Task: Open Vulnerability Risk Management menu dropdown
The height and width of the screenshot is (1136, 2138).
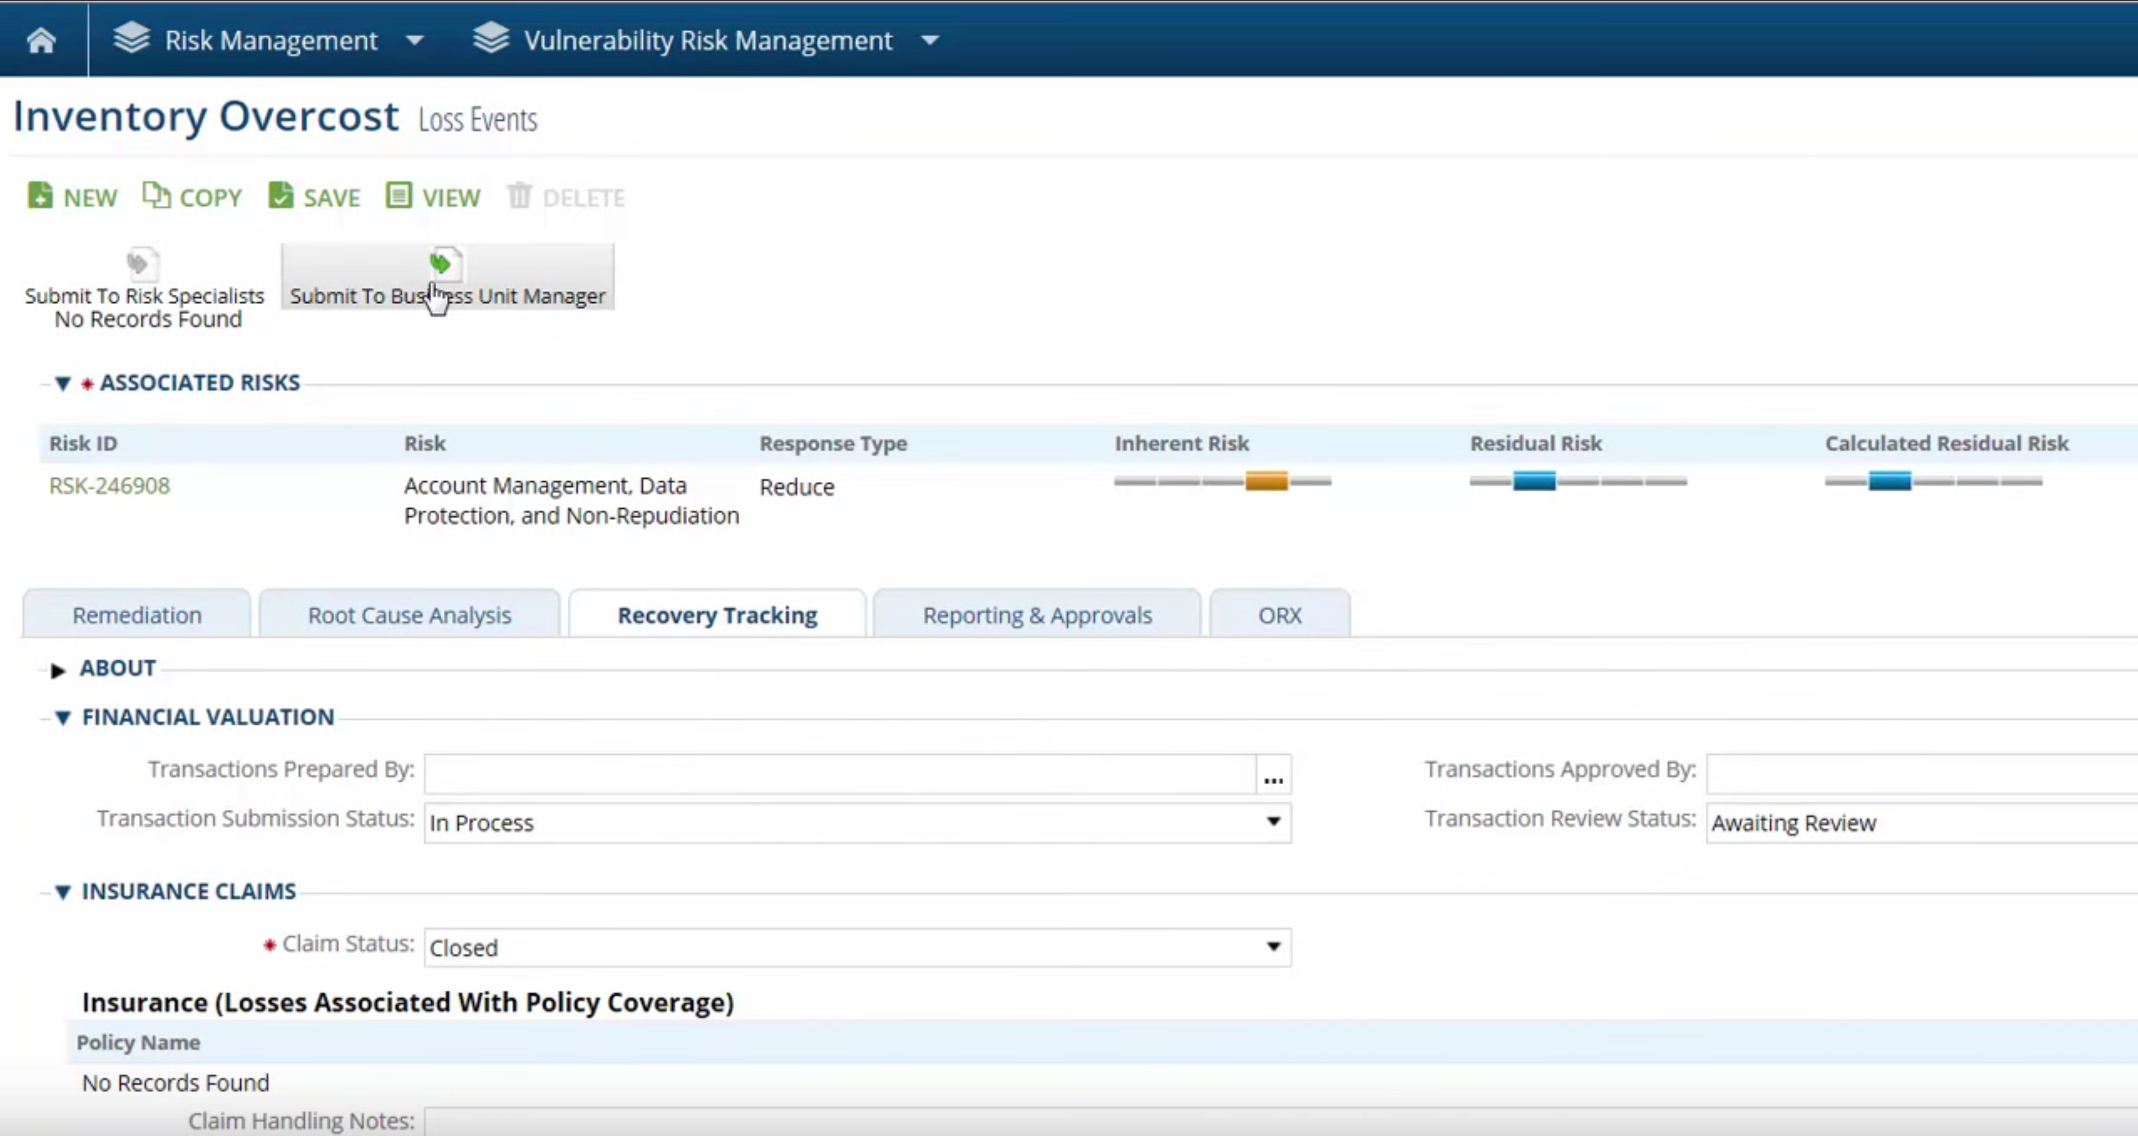Action: point(930,40)
